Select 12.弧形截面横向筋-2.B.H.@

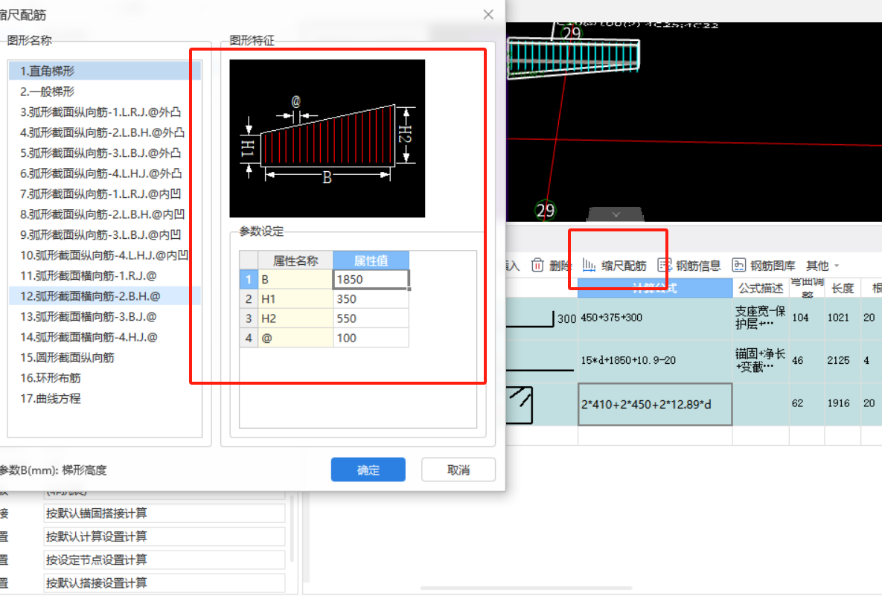point(105,295)
